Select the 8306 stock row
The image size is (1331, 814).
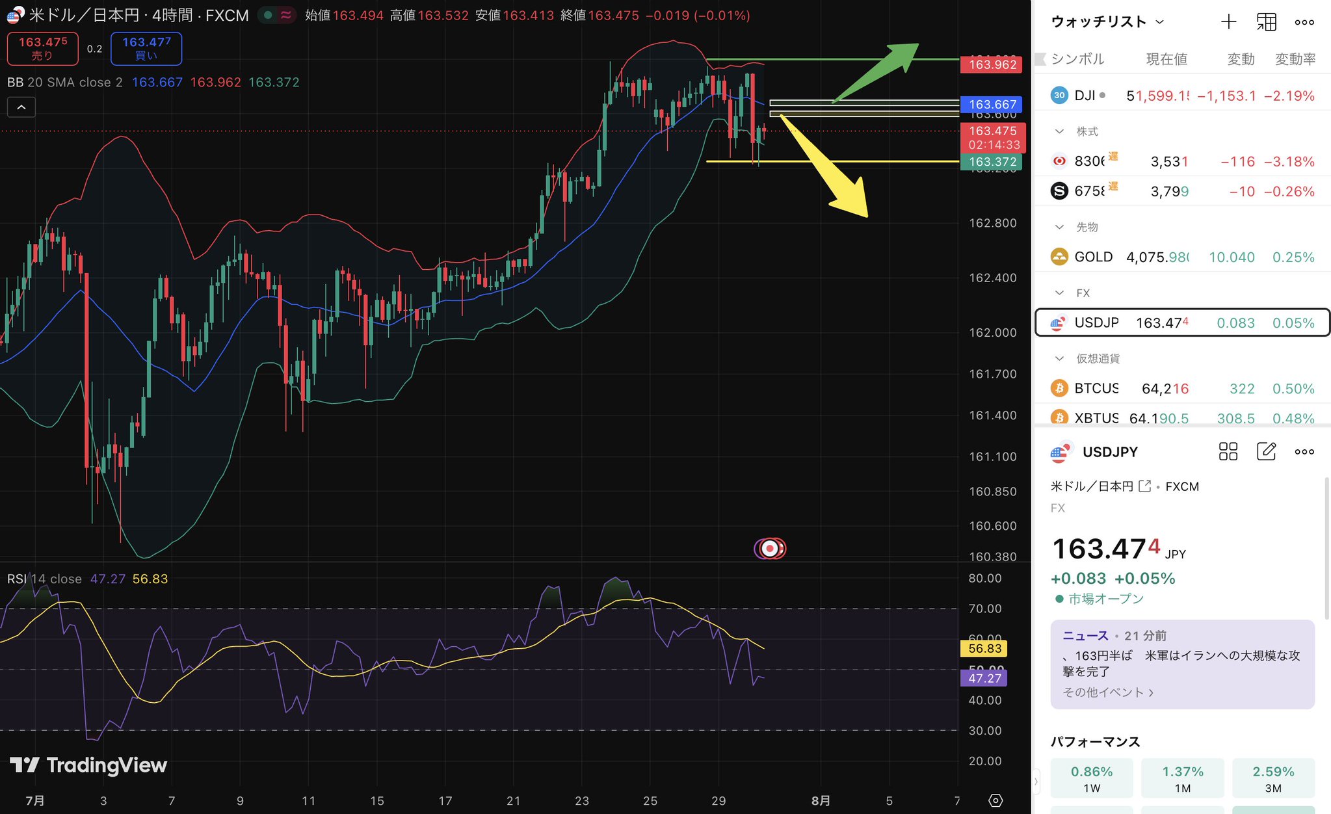tap(1182, 161)
